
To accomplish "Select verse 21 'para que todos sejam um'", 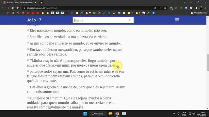I will click(x=75, y=76).
